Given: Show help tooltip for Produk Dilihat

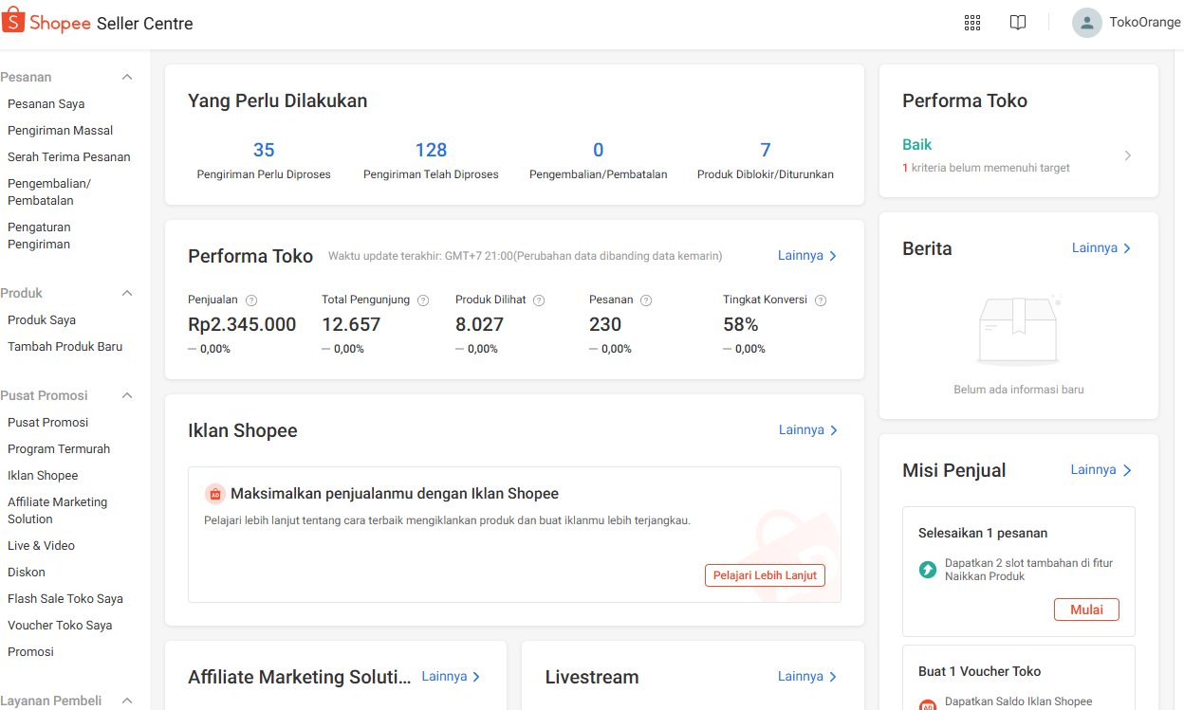Looking at the screenshot, I should (539, 300).
